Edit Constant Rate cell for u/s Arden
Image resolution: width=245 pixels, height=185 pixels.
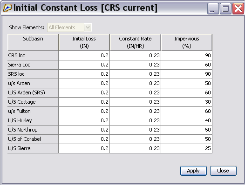[136, 83]
